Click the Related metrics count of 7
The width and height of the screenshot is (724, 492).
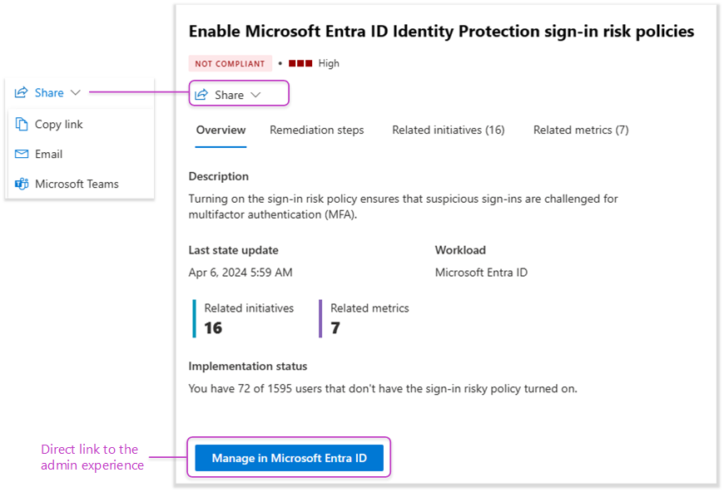[335, 328]
